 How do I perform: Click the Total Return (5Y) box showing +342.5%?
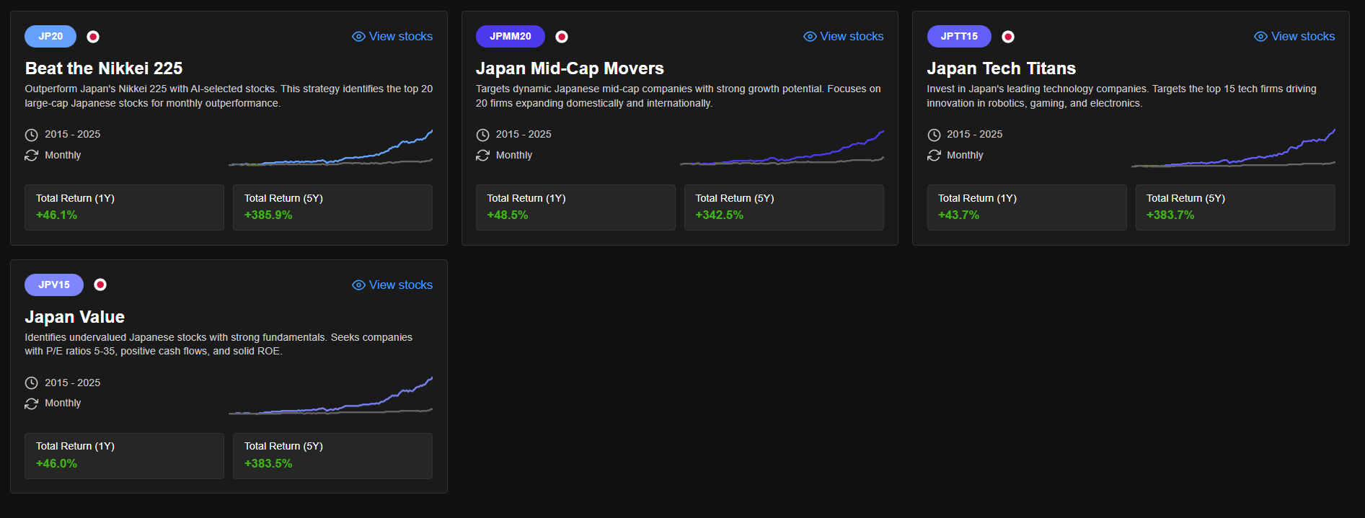(x=783, y=207)
